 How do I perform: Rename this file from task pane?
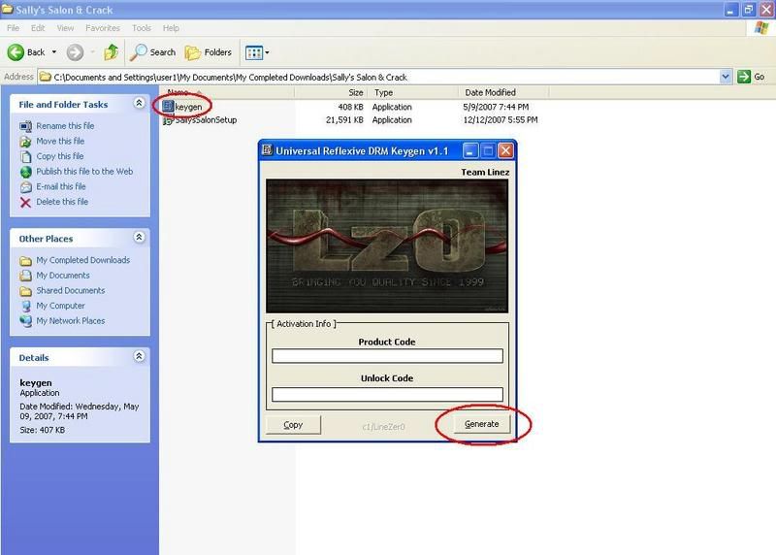click(65, 126)
